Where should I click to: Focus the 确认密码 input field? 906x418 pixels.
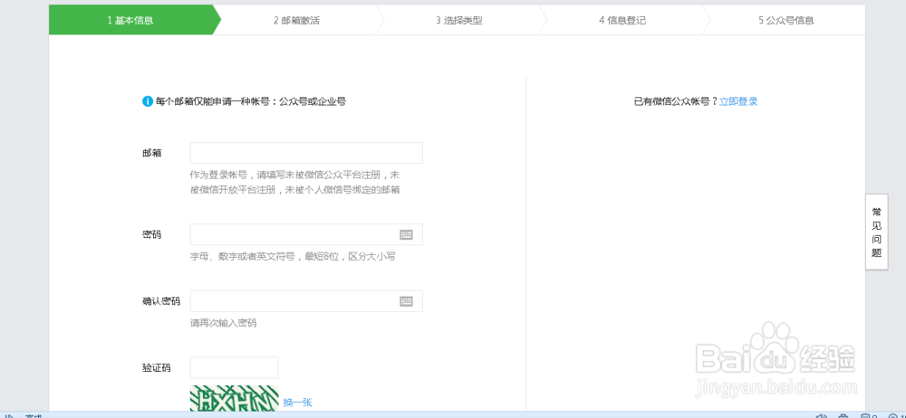click(306, 301)
